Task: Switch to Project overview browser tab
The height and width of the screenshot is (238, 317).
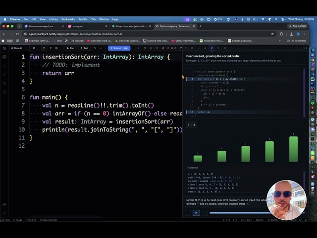Action: [x=131, y=26]
